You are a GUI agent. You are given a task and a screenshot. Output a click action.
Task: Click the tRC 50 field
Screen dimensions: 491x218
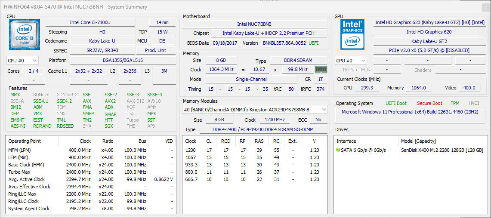click(x=291, y=89)
